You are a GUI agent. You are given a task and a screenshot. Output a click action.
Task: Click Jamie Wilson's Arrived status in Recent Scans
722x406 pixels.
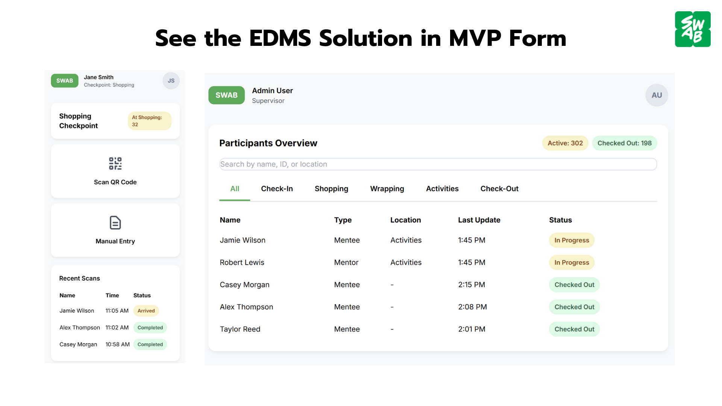(x=146, y=311)
